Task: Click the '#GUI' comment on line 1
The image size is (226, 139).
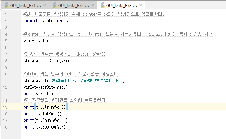Action: tap(94, 14)
